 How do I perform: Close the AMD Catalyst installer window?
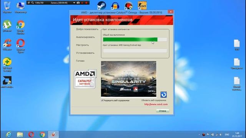coord(171,12)
